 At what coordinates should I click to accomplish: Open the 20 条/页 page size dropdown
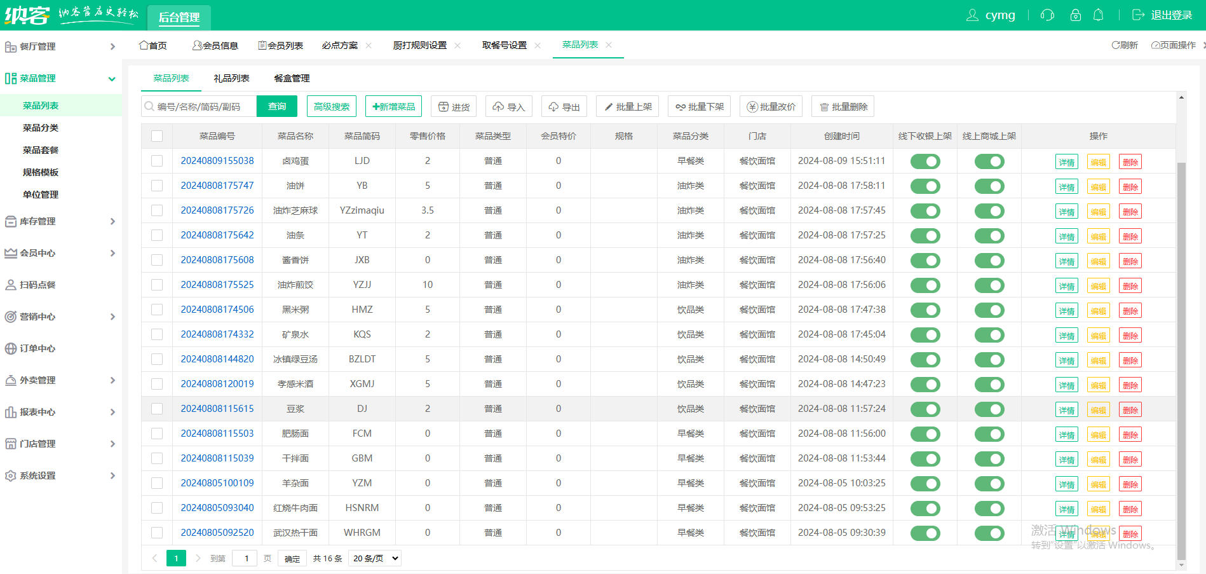tap(374, 557)
